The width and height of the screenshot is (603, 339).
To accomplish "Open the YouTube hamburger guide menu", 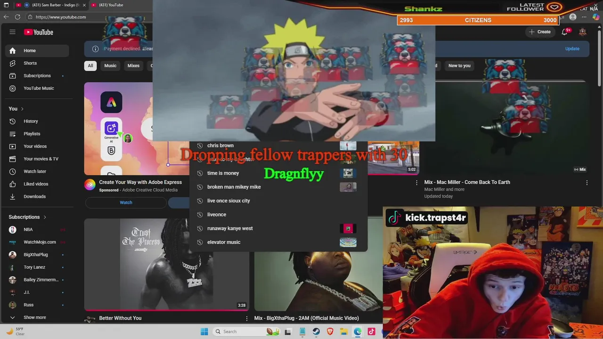I will click(13, 32).
